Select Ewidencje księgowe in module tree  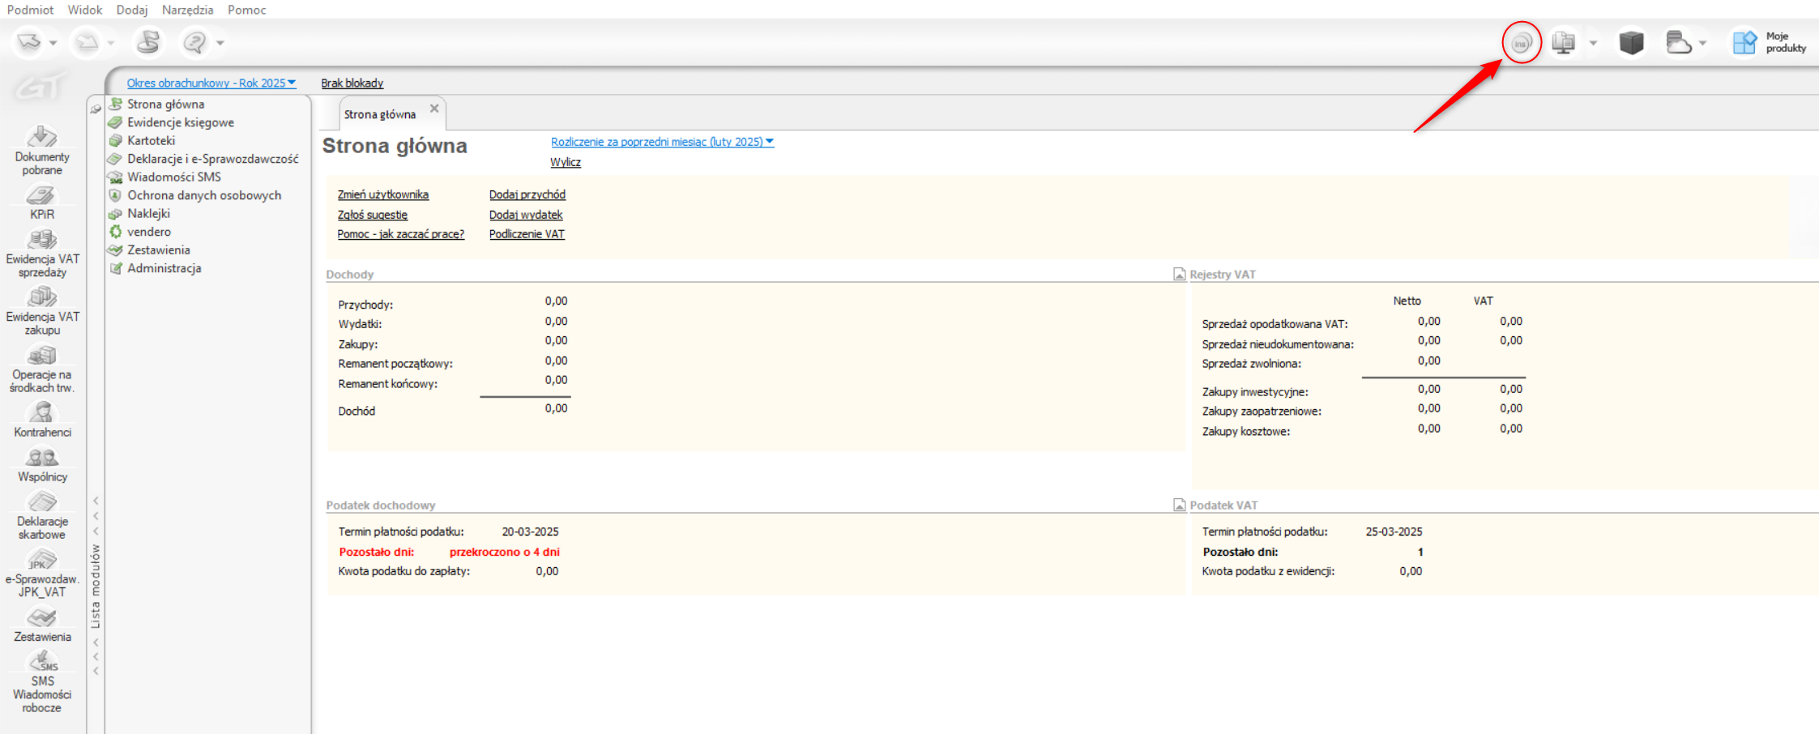pyautogui.click(x=180, y=122)
